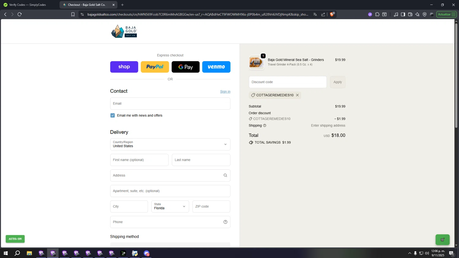Click the Sign in link
The height and width of the screenshot is (258, 459).
[x=225, y=92]
